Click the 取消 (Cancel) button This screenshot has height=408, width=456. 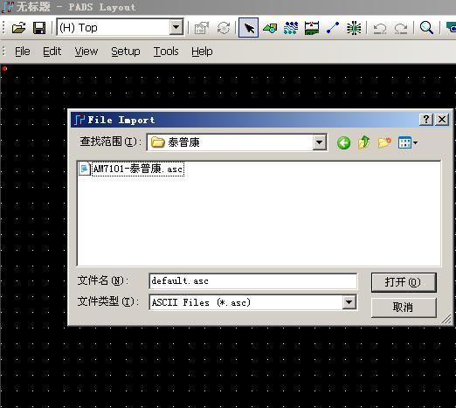click(404, 308)
